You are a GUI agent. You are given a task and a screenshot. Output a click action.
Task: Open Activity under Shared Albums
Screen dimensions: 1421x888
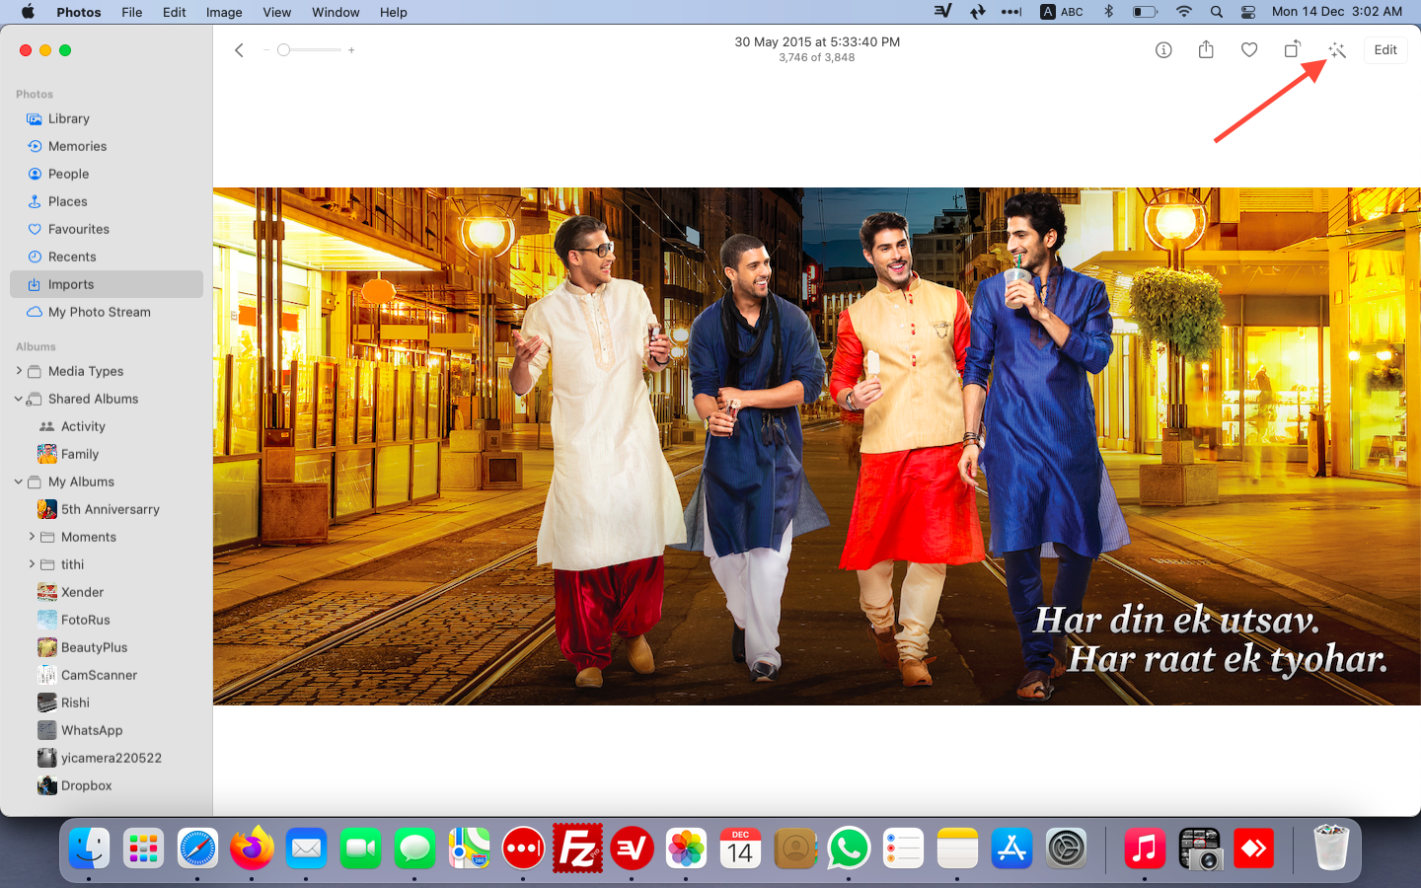pos(107,426)
